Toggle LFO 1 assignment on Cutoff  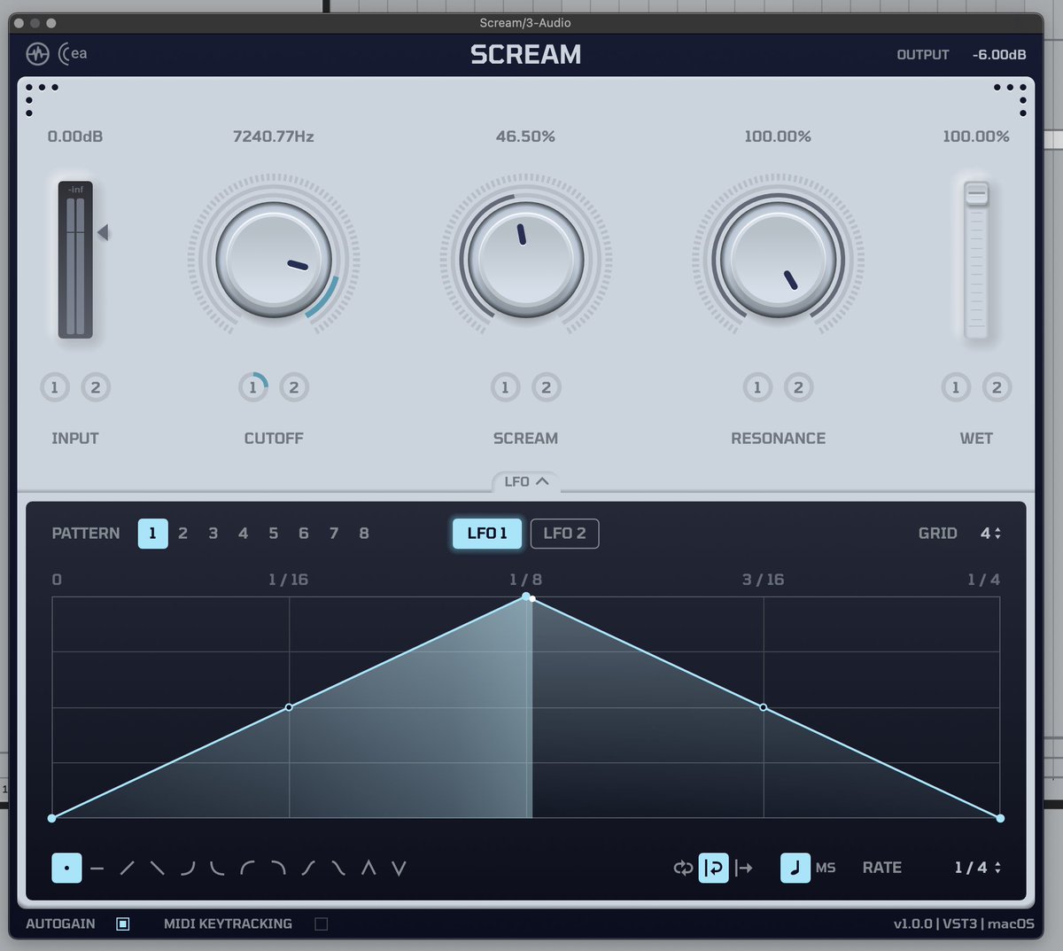point(253,387)
